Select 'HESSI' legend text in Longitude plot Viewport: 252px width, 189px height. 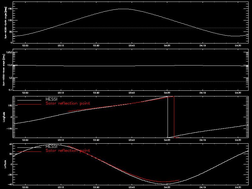pos(51,99)
